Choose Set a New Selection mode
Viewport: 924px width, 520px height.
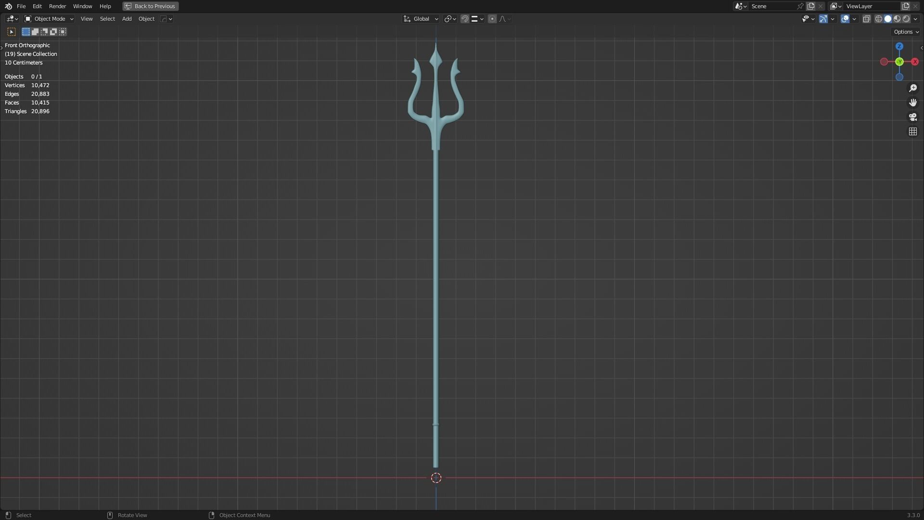(x=26, y=32)
